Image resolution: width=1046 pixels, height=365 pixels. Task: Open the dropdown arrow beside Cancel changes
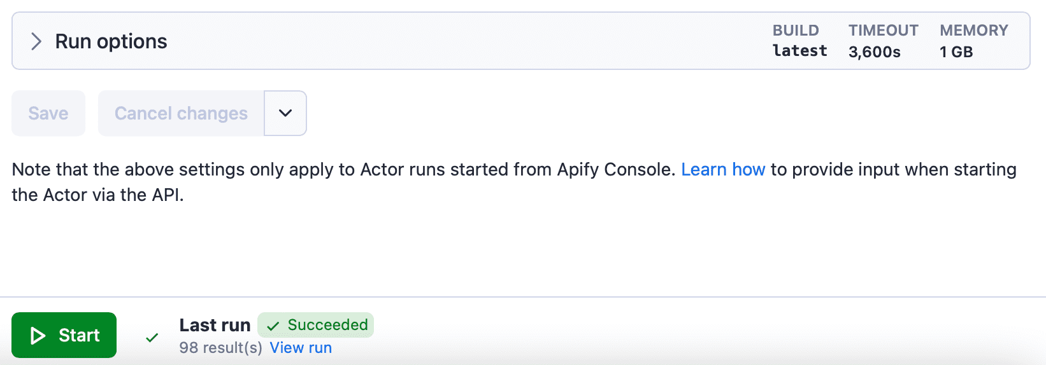click(285, 113)
